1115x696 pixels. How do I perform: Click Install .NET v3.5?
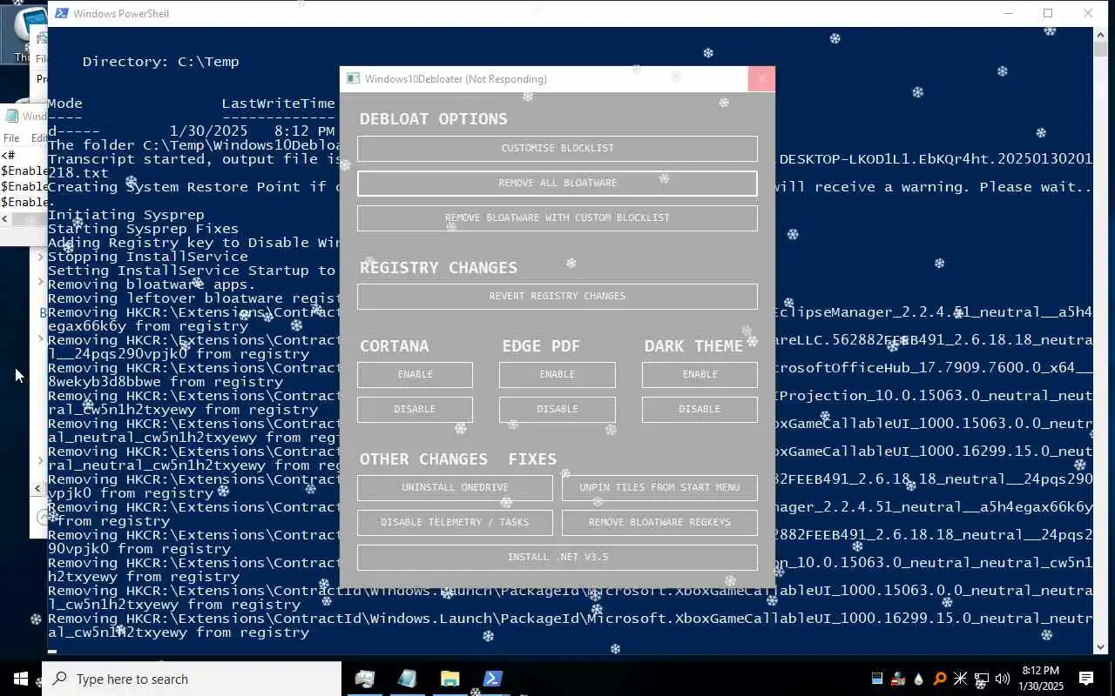pyautogui.click(x=557, y=558)
